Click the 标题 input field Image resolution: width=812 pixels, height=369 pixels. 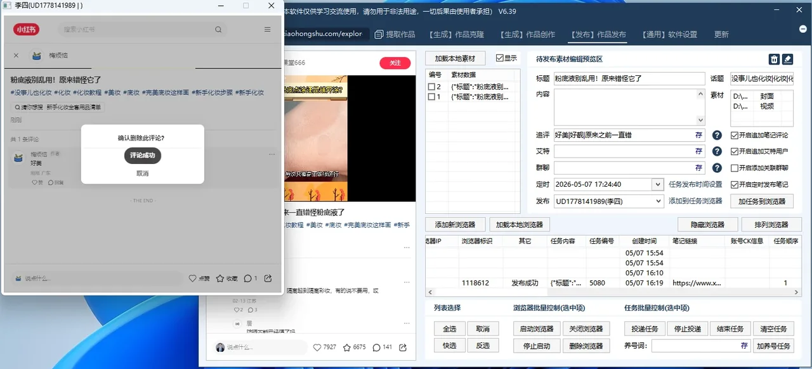(629, 78)
